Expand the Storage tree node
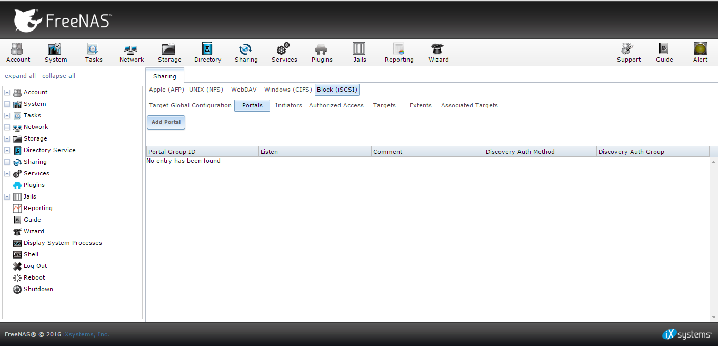718x347 pixels. click(7, 138)
